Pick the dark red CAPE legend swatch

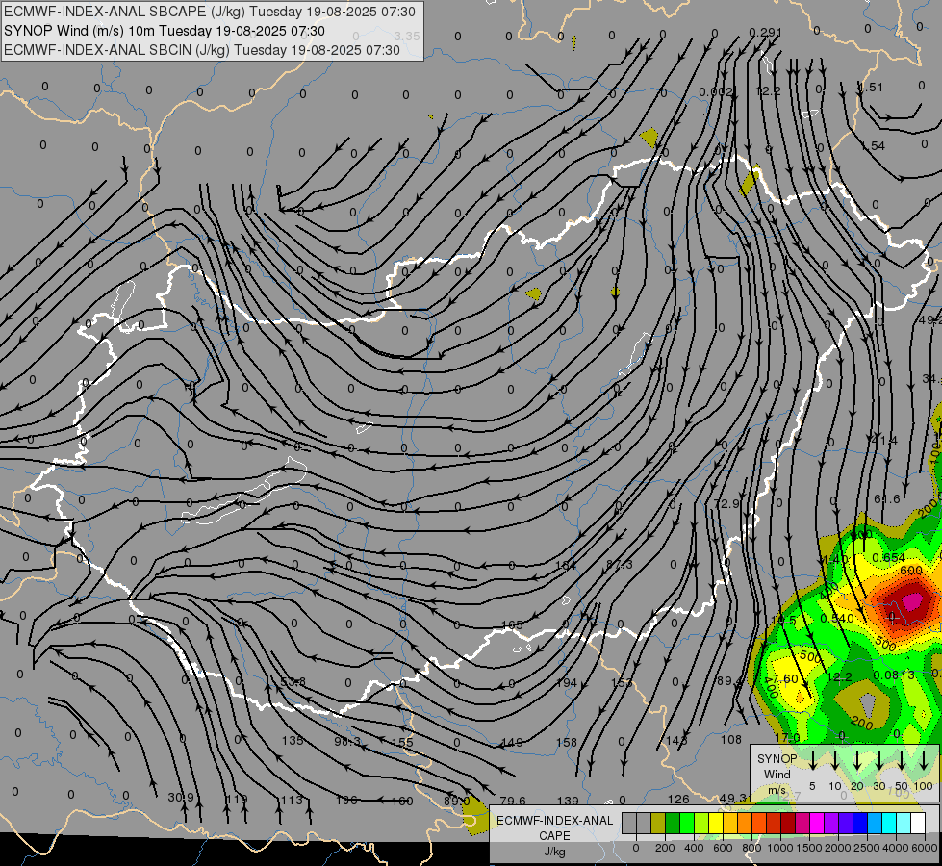tap(788, 823)
